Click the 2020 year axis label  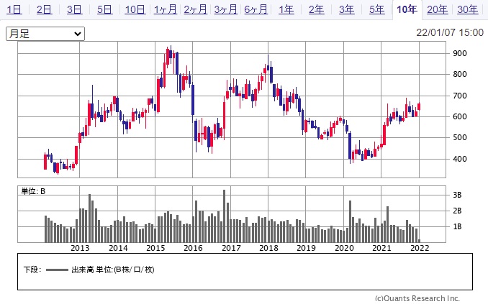click(344, 248)
